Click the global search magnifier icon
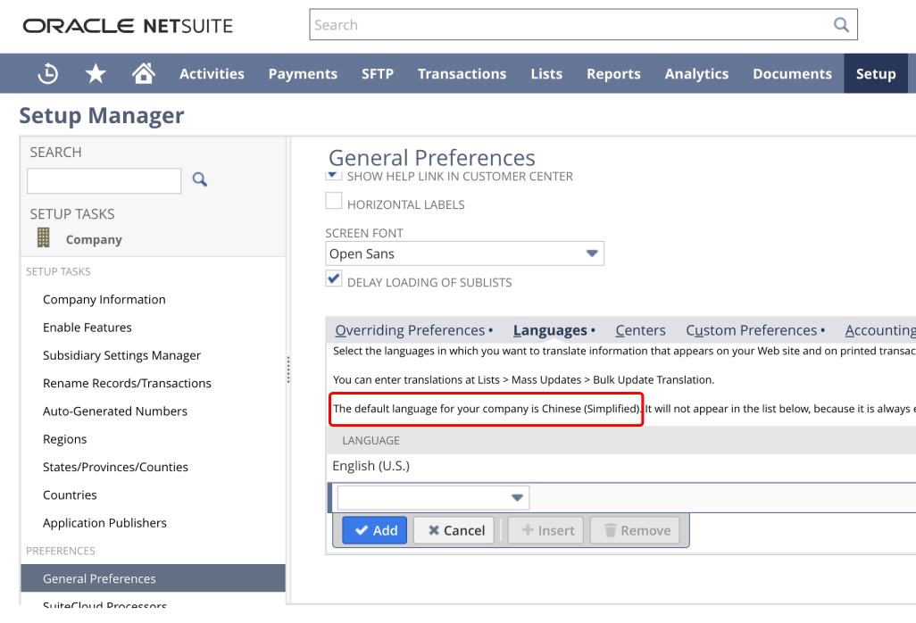This screenshot has height=623, width=916. coord(840,24)
